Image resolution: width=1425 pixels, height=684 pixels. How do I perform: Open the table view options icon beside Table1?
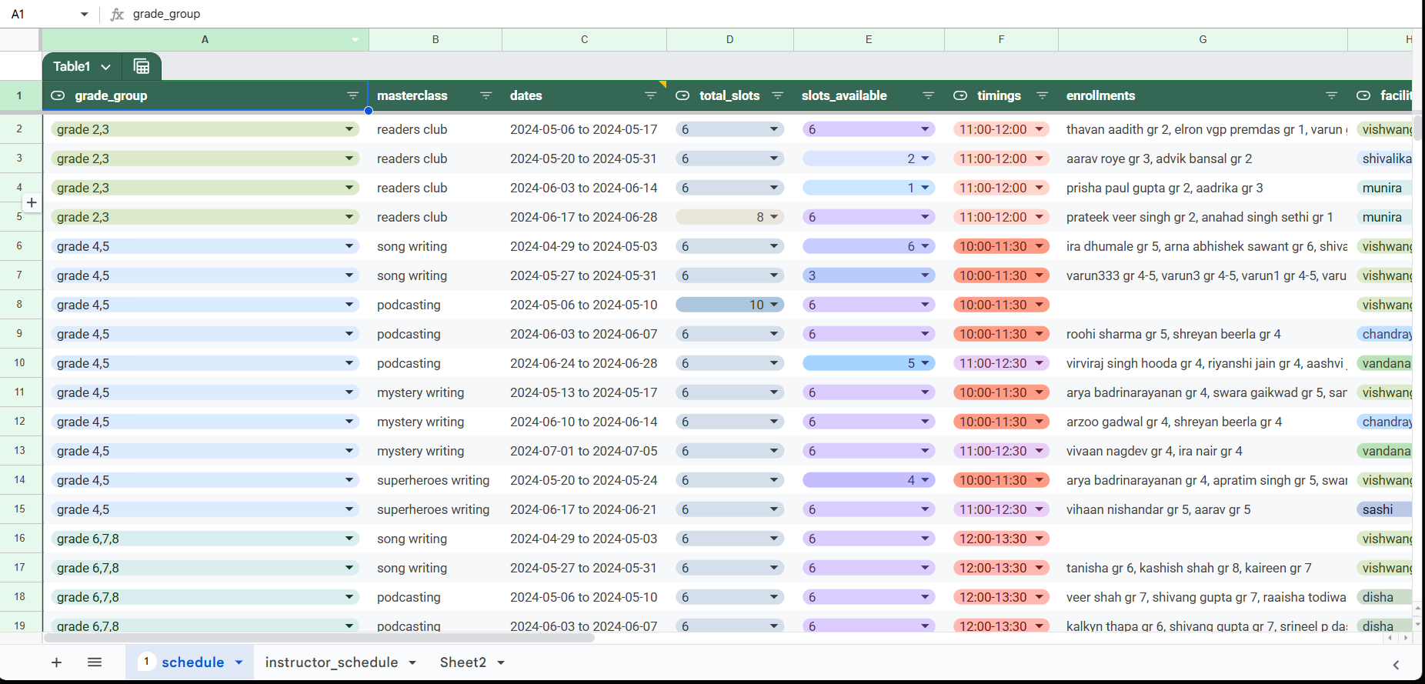point(142,66)
